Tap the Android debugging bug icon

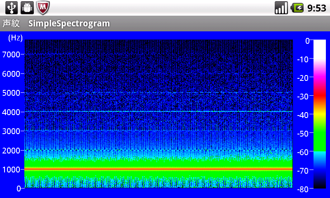[27, 8]
